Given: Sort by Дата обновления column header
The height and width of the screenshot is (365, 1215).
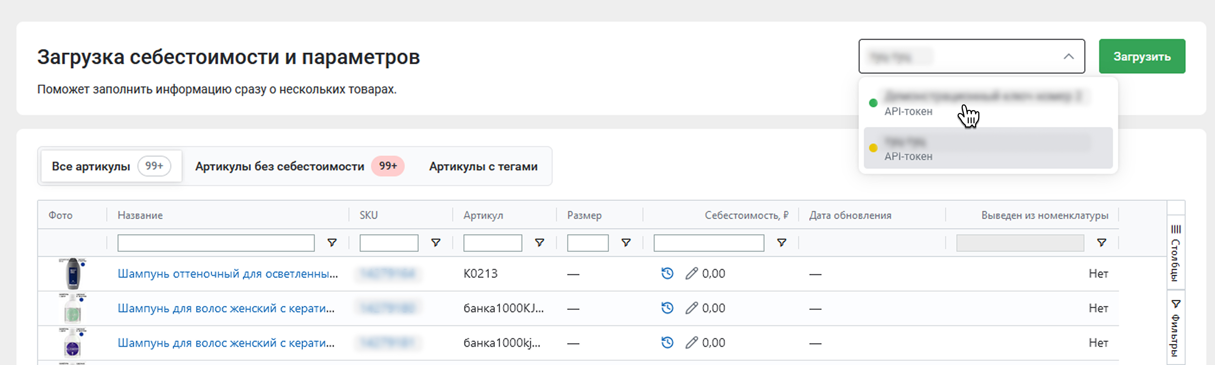Looking at the screenshot, I should tap(850, 215).
